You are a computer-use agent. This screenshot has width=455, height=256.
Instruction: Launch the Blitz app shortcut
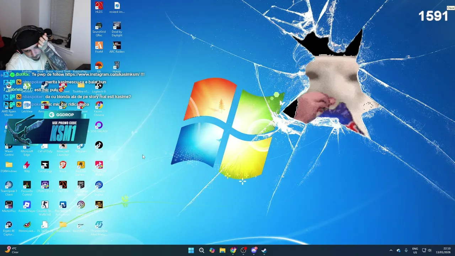click(27, 167)
